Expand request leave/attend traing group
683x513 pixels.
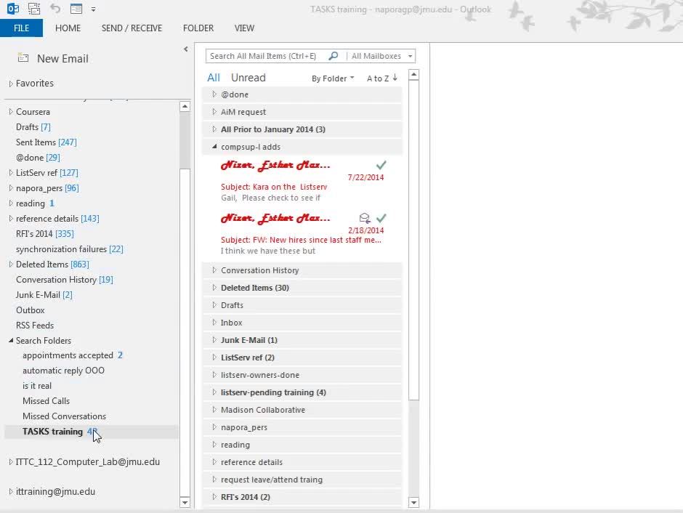[214, 479]
